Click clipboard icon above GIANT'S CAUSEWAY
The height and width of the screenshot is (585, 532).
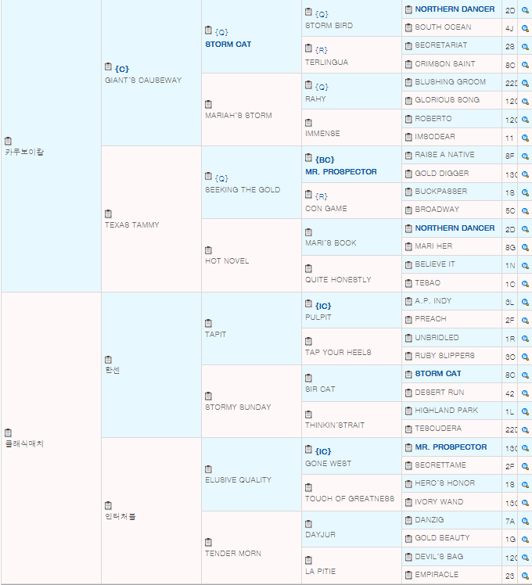(x=108, y=66)
